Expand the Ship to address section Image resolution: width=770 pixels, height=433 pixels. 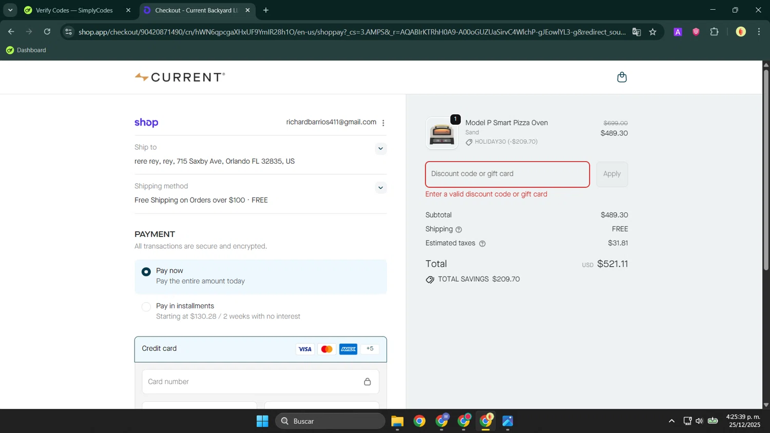pyautogui.click(x=380, y=149)
